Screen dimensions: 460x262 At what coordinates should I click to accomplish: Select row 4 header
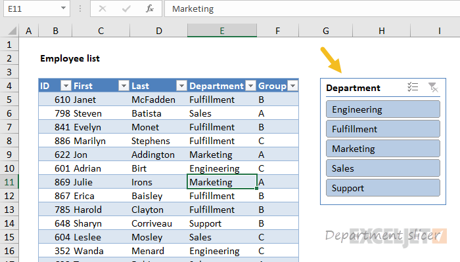[9, 86]
